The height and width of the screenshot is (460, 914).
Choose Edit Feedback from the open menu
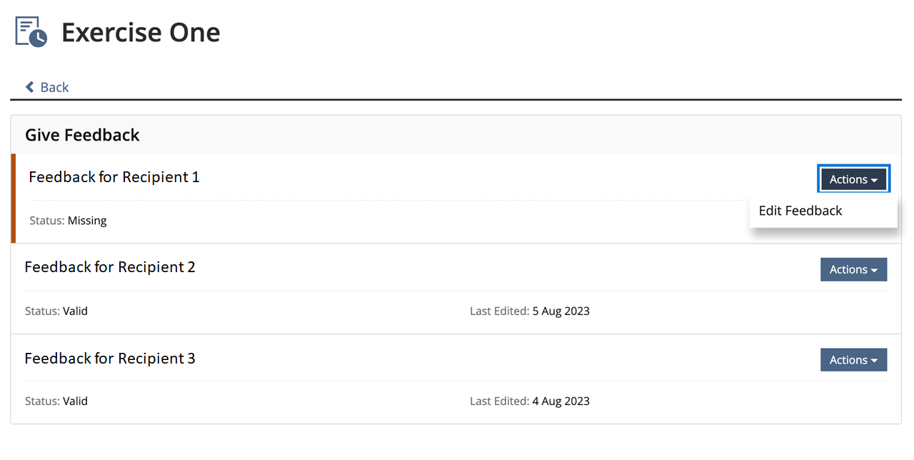point(800,211)
